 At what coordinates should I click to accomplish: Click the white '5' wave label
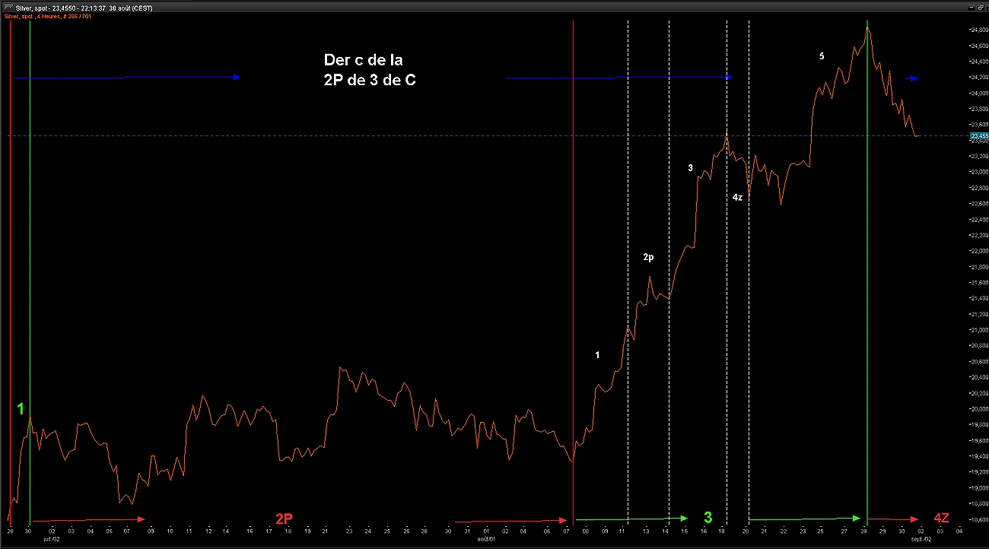(822, 56)
